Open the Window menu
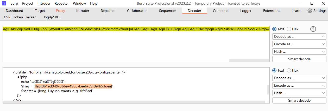This screenshot has height=111, width=328. [79, 3]
